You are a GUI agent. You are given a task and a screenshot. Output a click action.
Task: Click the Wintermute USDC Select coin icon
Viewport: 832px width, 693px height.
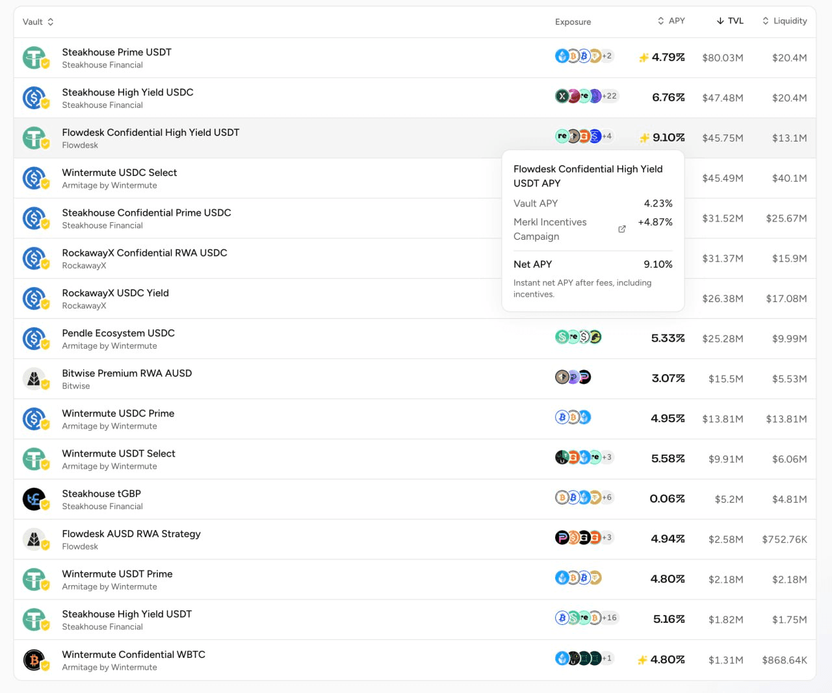[34, 179]
